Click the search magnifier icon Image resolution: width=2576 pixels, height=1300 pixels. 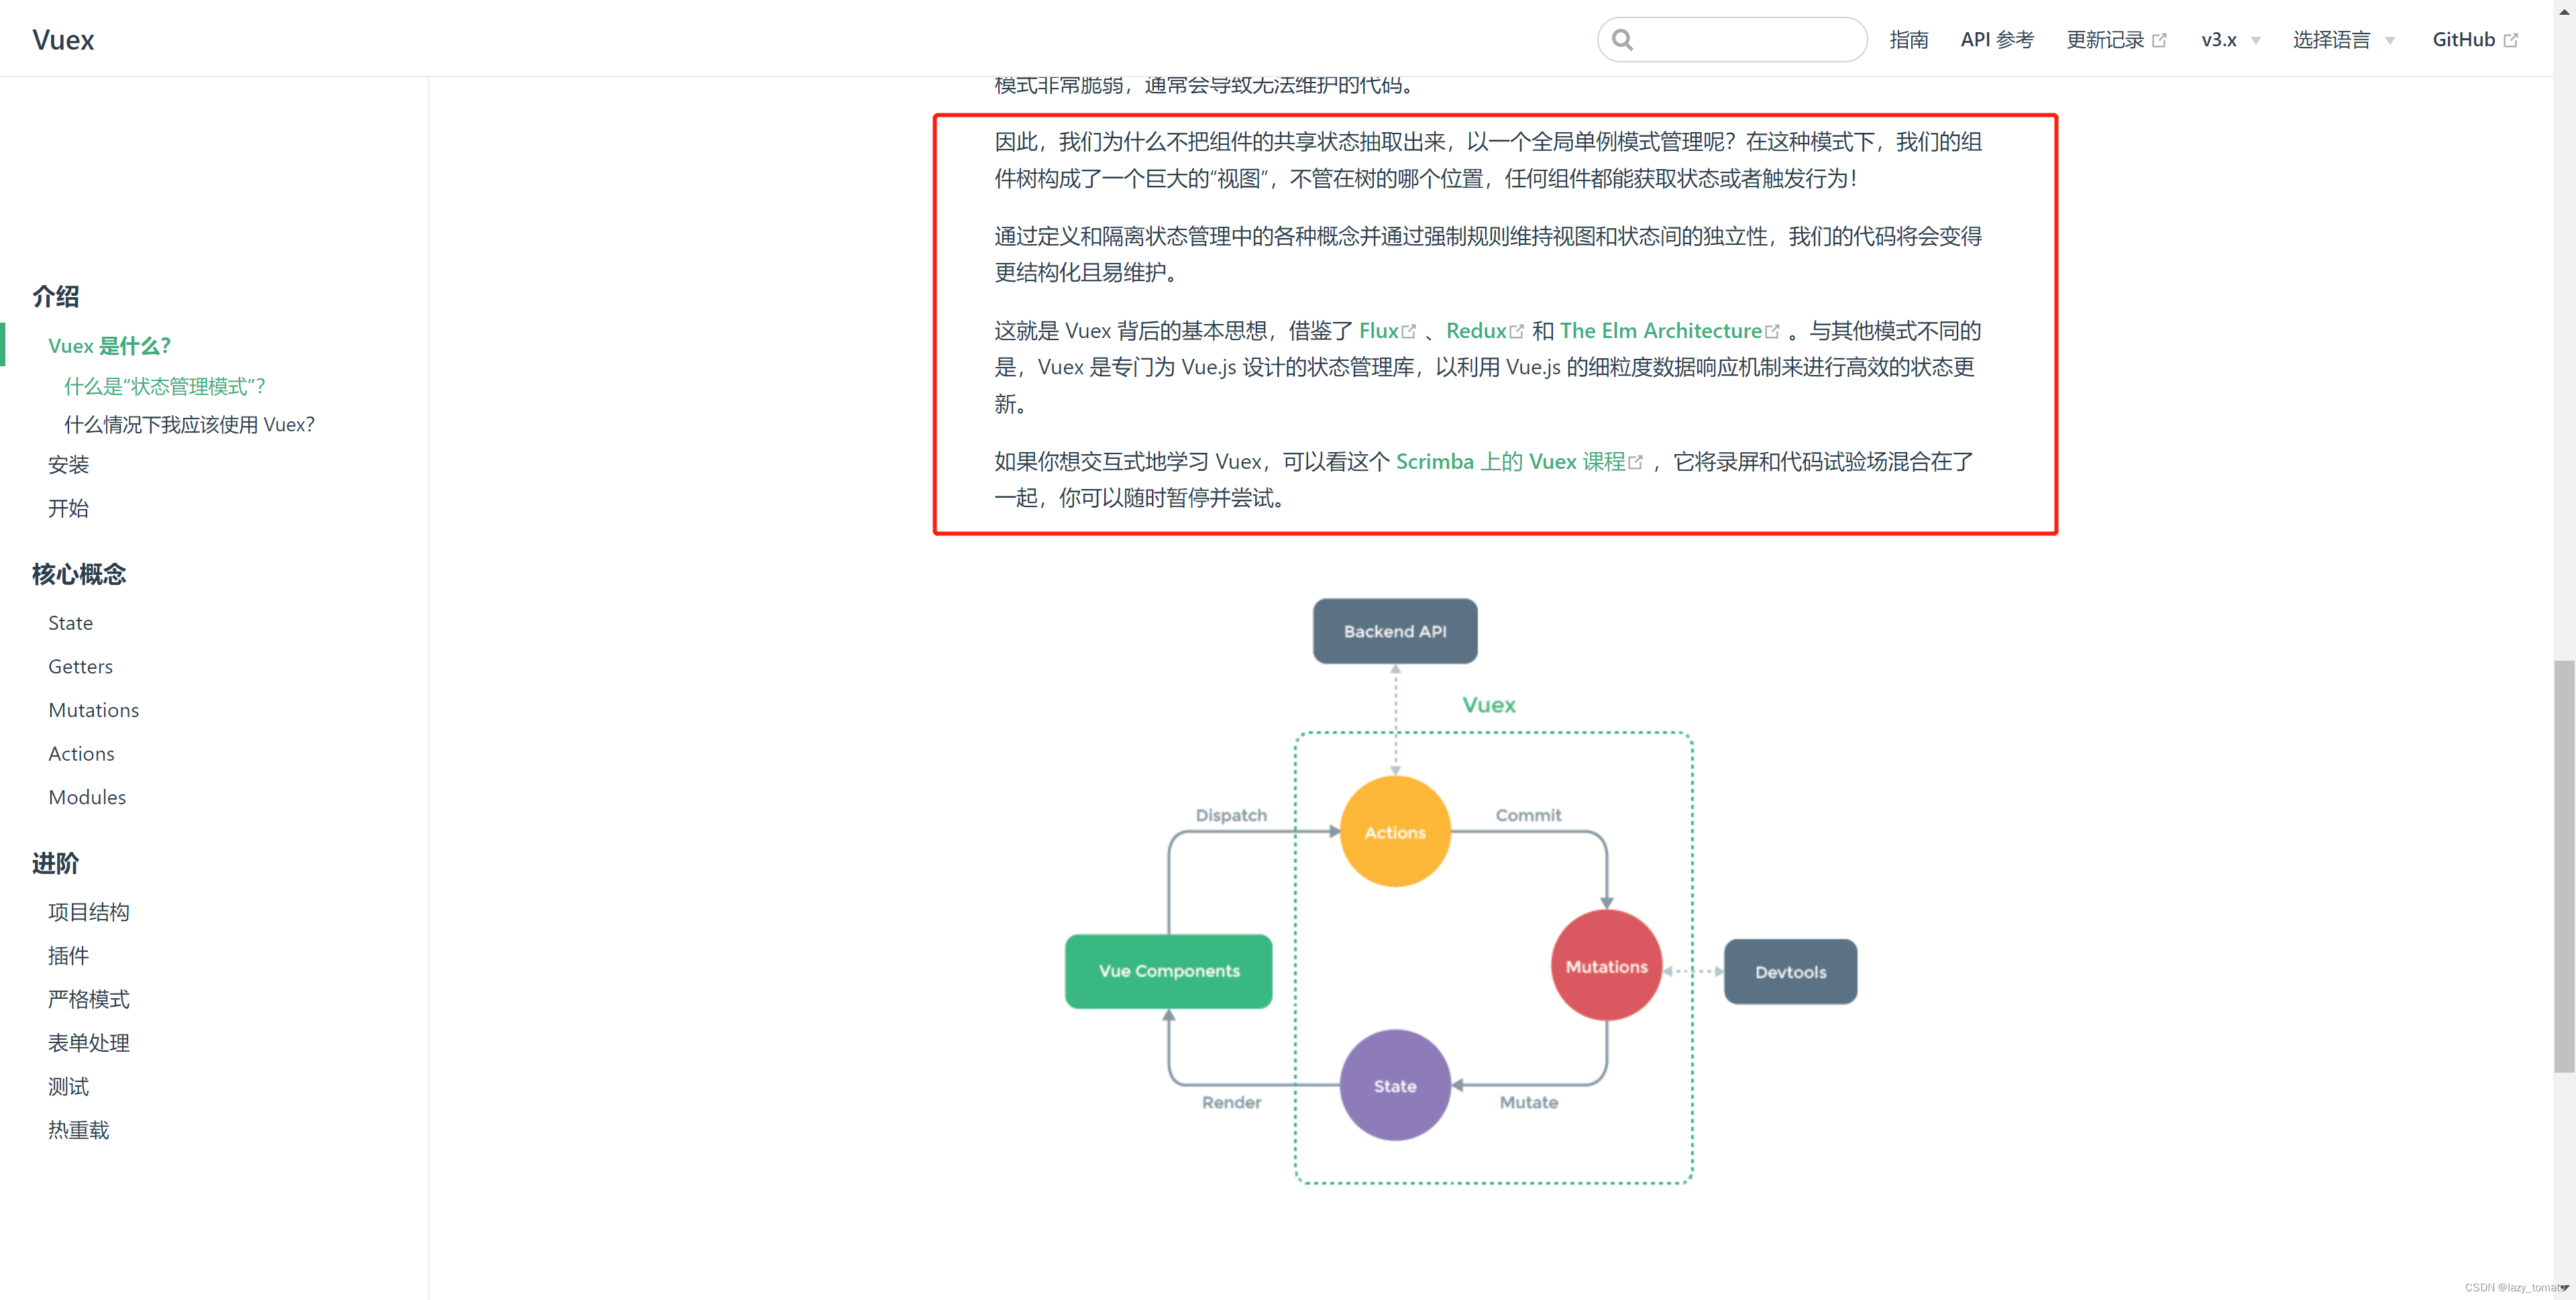click(x=1622, y=40)
